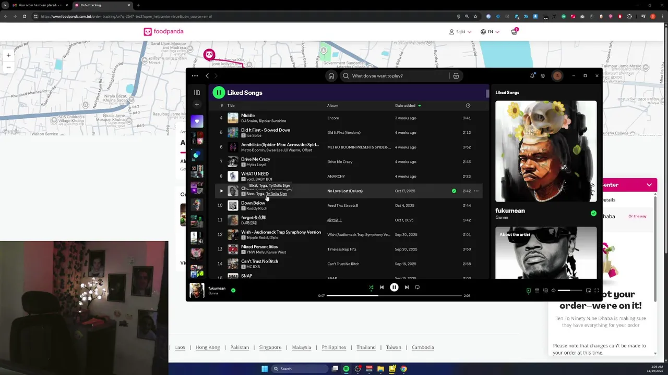Collapse the help center panel chevron
The height and width of the screenshot is (375, 668).
[649, 185]
